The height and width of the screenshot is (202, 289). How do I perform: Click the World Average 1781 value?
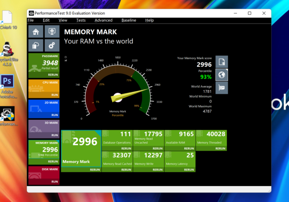click(207, 91)
